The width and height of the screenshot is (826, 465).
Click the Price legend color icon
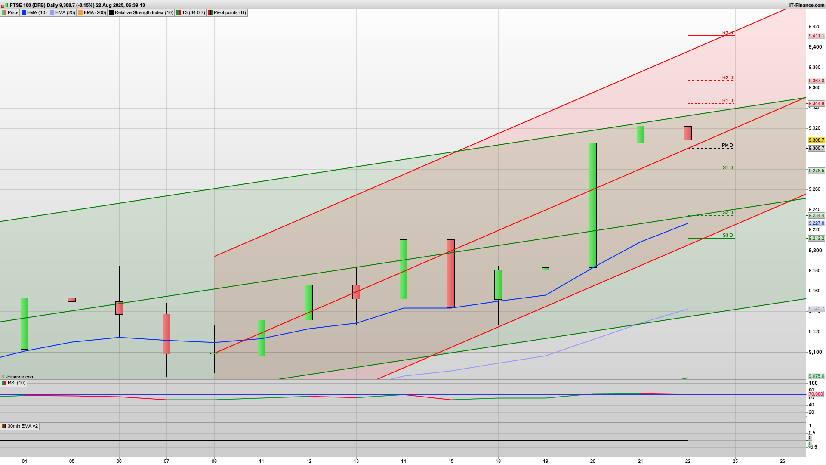[x=4, y=12]
